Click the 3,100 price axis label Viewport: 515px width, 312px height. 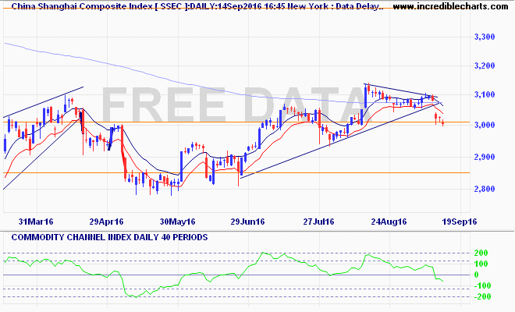[x=485, y=95]
